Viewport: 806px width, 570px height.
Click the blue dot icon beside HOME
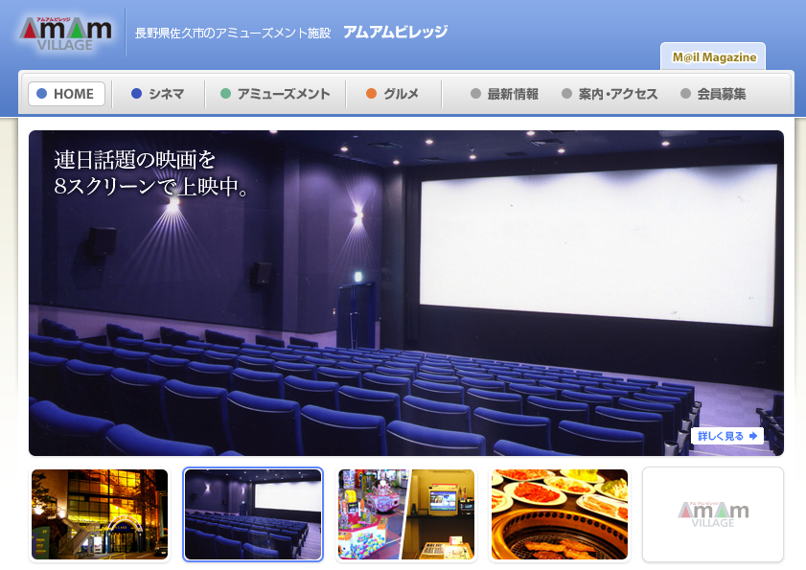tap(41, 94)
